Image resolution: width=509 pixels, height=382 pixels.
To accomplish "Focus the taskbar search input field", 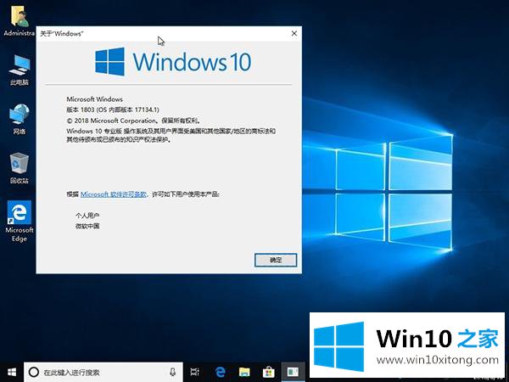I will pyautogui.click(x=103, y=372).
